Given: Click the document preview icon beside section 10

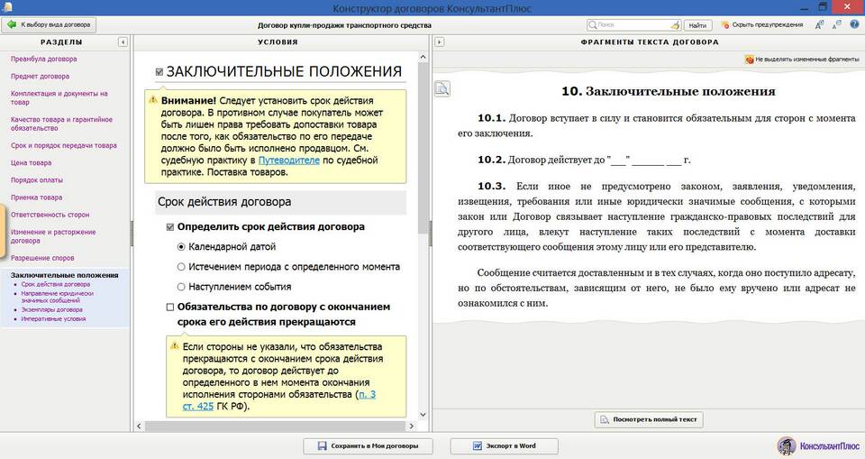Looking at the screenshot, I should coord(442,88).
